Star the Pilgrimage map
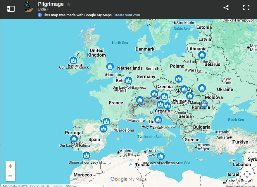 click(68, 4)
